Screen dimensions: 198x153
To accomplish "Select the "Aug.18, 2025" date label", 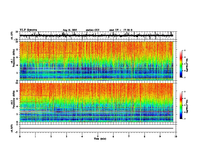I will coord(70,30).
